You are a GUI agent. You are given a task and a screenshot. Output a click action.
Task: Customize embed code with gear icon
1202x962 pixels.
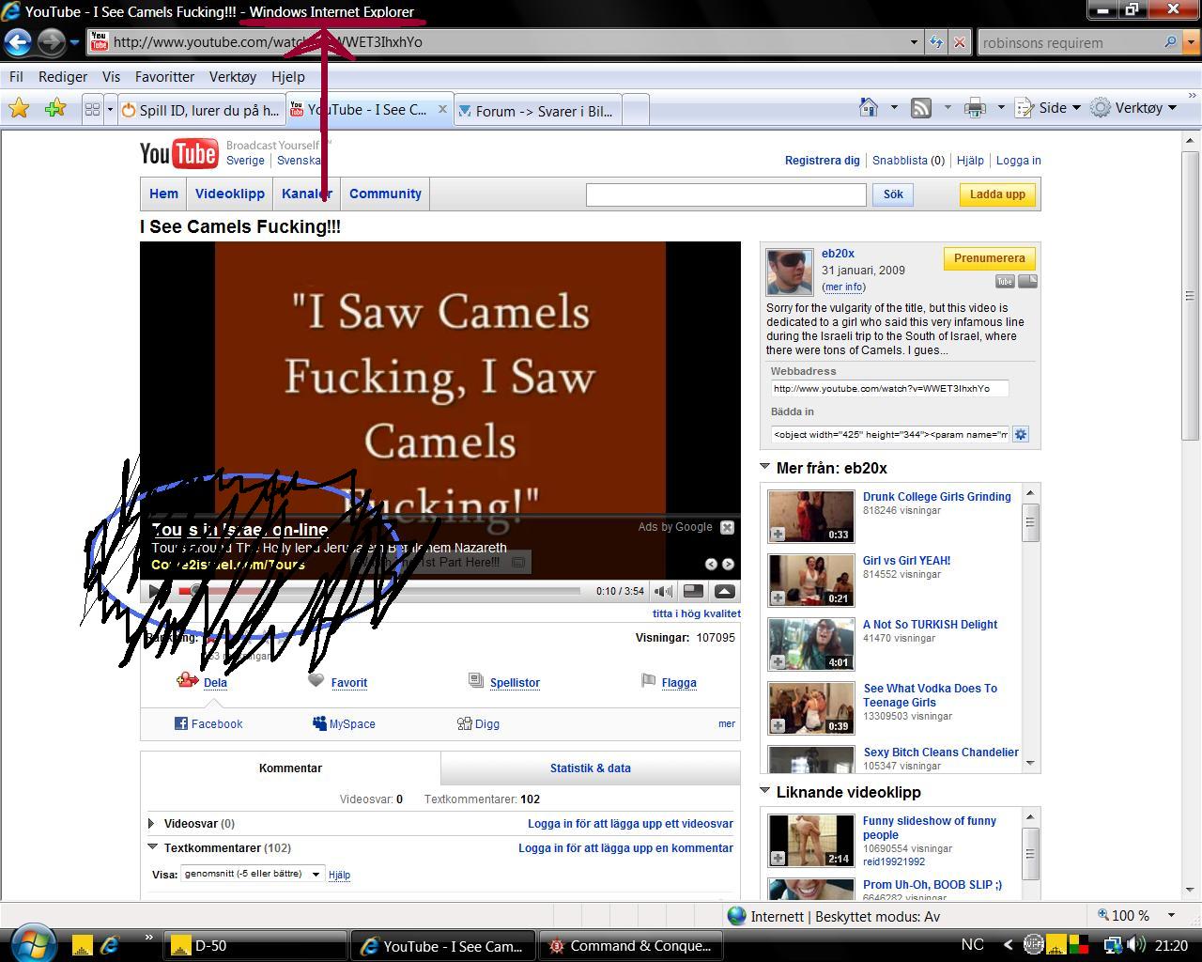pos(1021,434)
